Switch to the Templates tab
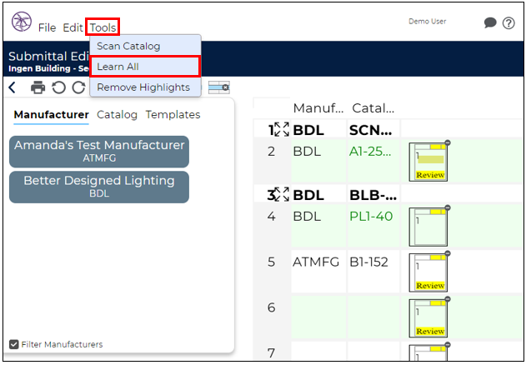 click(x=173, y=115)
